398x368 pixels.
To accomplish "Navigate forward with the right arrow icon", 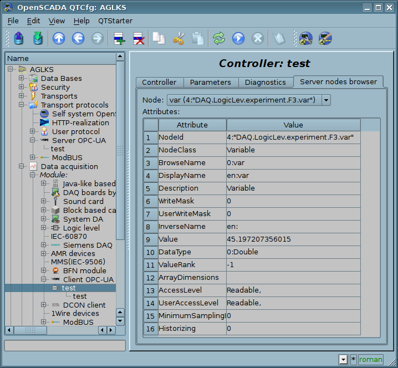I will tap(98, 39).
